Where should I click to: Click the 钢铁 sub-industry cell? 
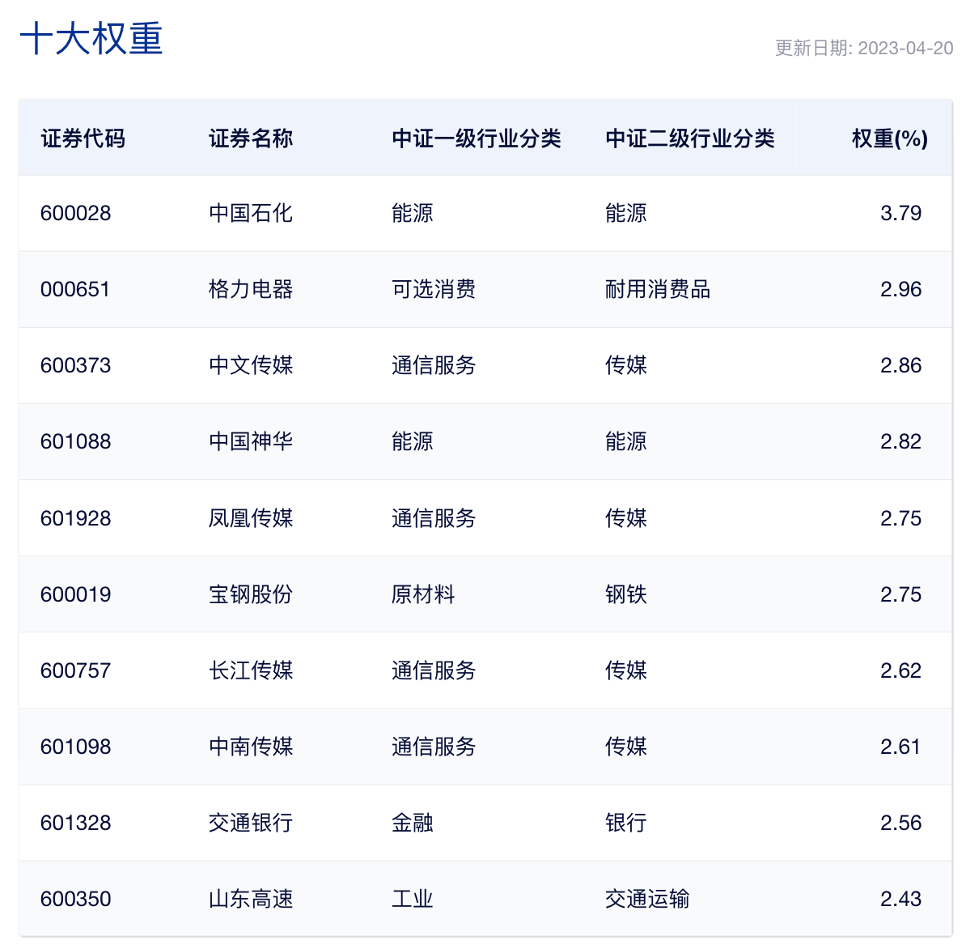[x=626, y=594]
